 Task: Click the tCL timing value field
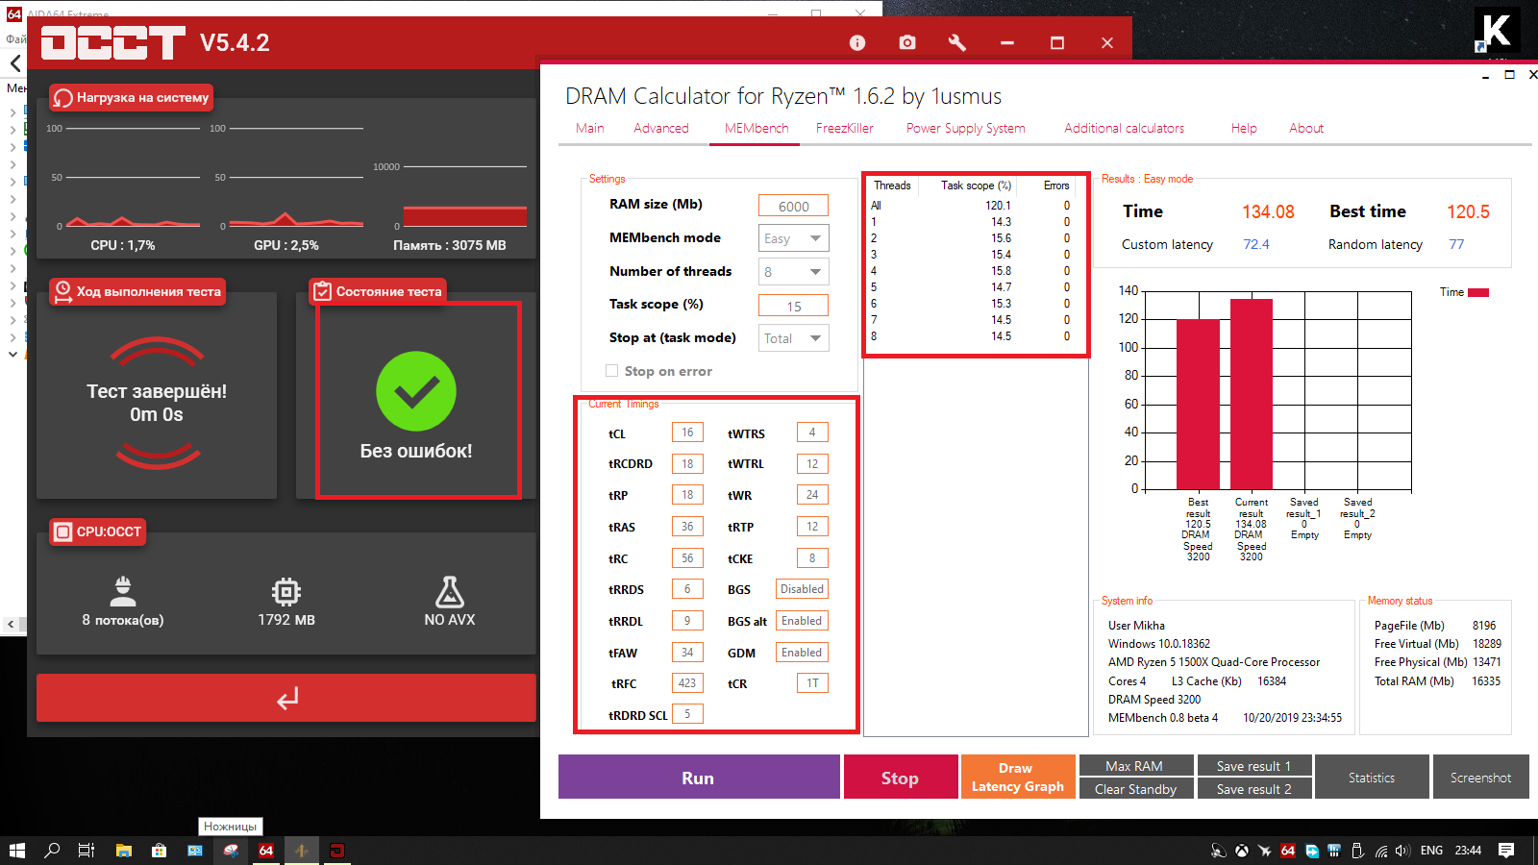pos(687,432)
